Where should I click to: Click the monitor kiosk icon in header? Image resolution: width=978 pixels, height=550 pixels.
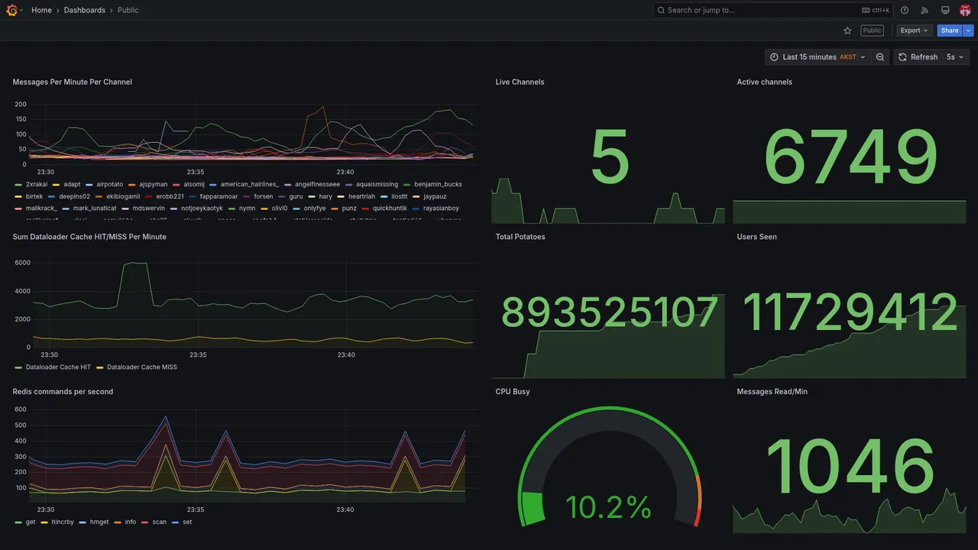945,10
